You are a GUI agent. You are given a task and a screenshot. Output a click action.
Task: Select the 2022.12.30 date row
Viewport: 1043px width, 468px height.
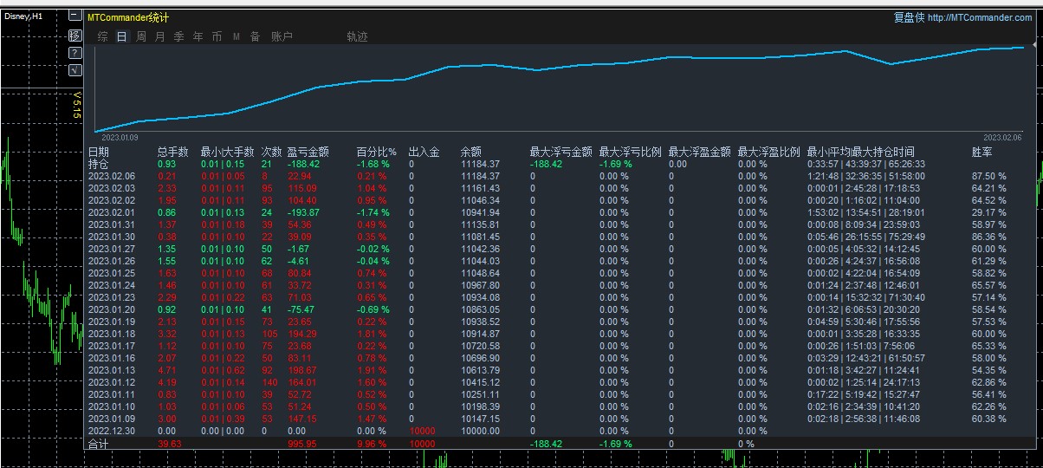112,431
